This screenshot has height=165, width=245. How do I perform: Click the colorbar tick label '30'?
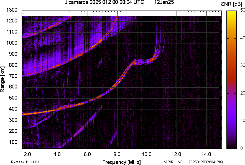tap(243, 65)
